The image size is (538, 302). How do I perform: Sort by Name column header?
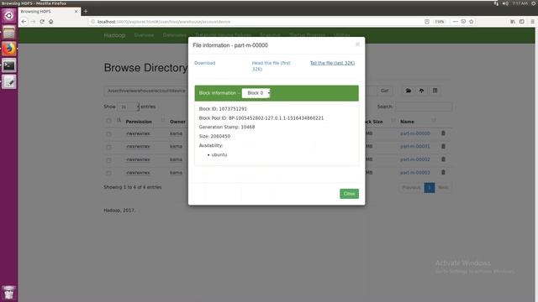tap(407, 122)
